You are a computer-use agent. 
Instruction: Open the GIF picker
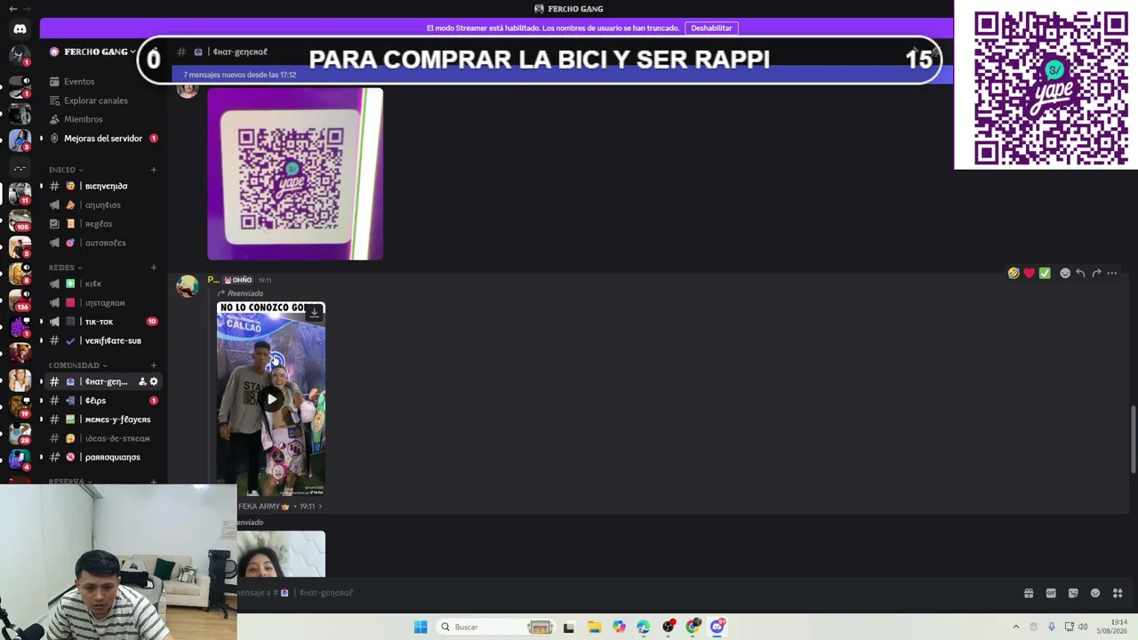tap(1051, 593)
